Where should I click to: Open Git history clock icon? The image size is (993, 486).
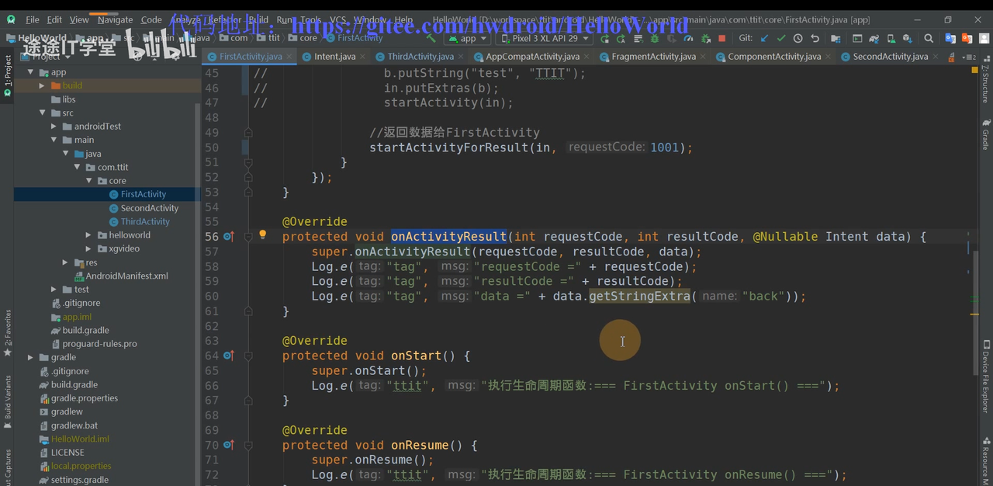[798, 38]
